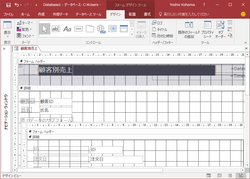
Task: Open the フォント (Fonts) dropdown
Action: tap(25, 36)
